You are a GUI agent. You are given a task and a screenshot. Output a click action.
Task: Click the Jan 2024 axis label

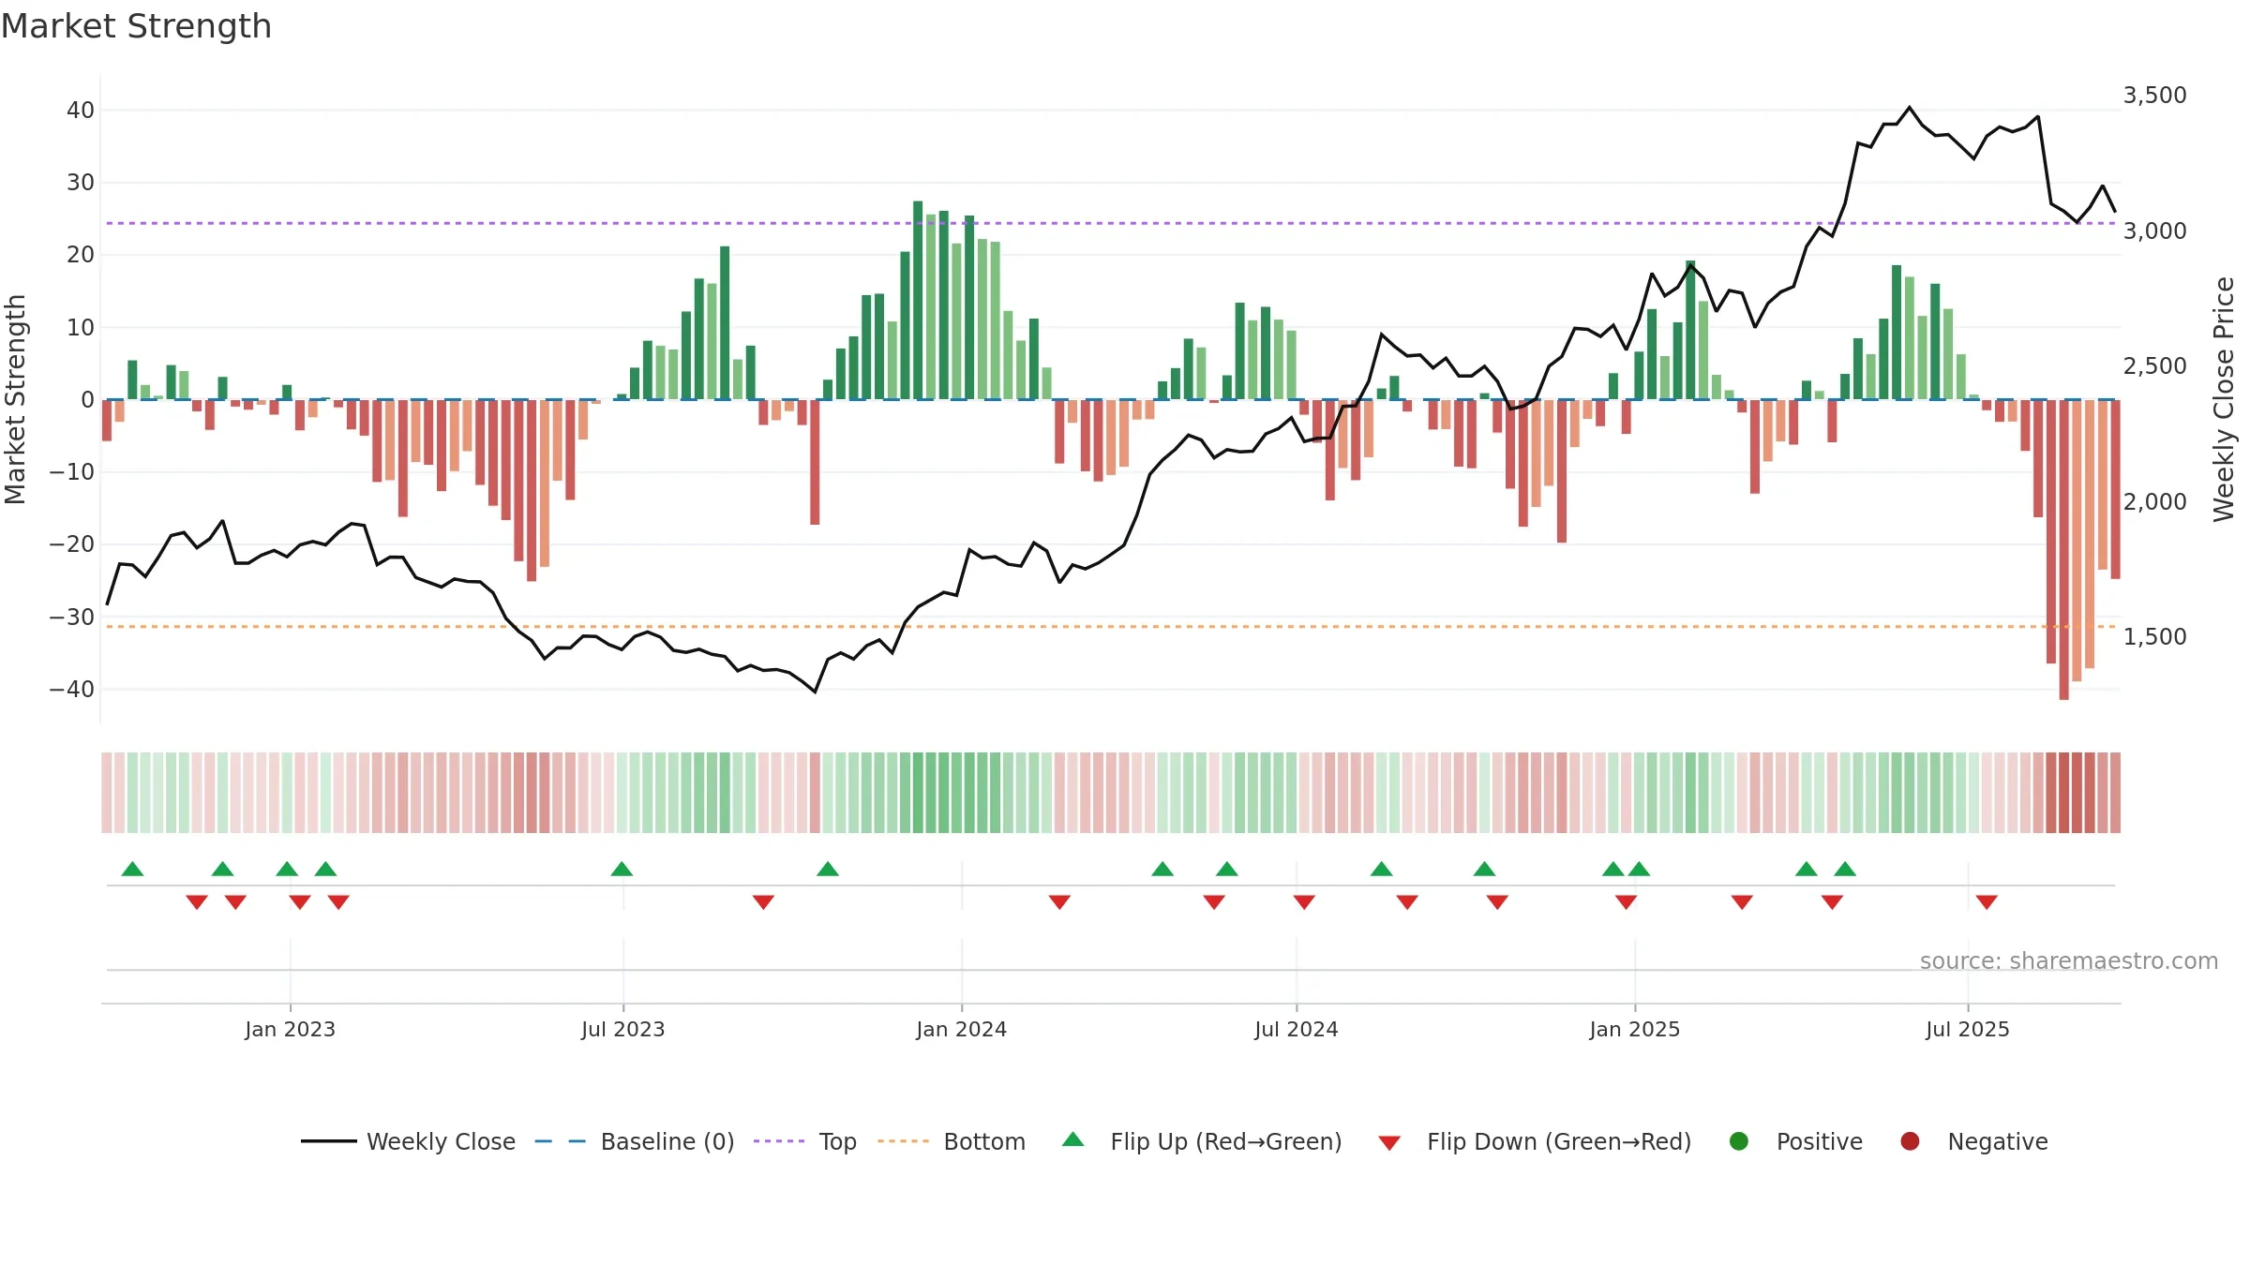tap(962, 1030)
